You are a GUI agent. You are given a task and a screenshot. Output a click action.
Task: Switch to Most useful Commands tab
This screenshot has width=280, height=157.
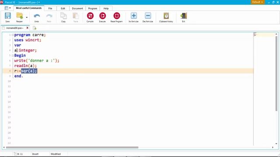[x=29, y=8]
